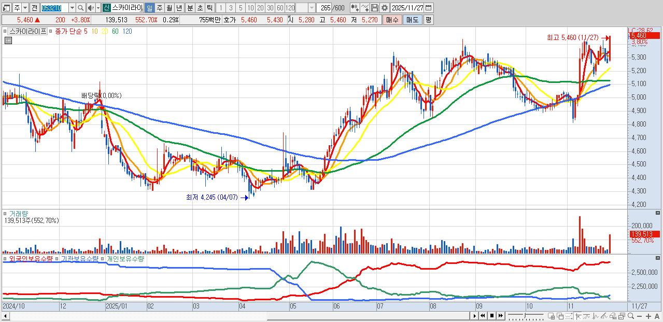The image size is (663, 322).
Task: Click the add line indicator icon
Action: [x=365, y=8]
